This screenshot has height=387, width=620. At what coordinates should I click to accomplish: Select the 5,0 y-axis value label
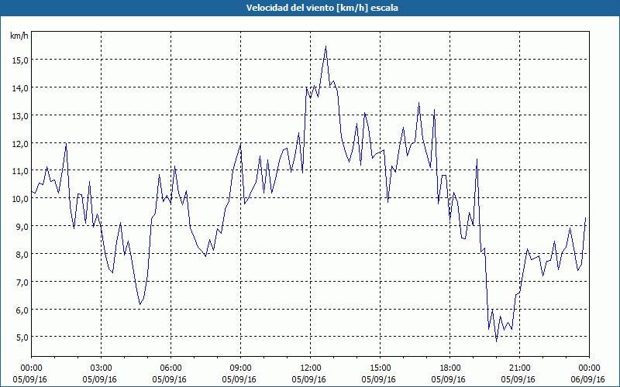[x=22, y=337]
